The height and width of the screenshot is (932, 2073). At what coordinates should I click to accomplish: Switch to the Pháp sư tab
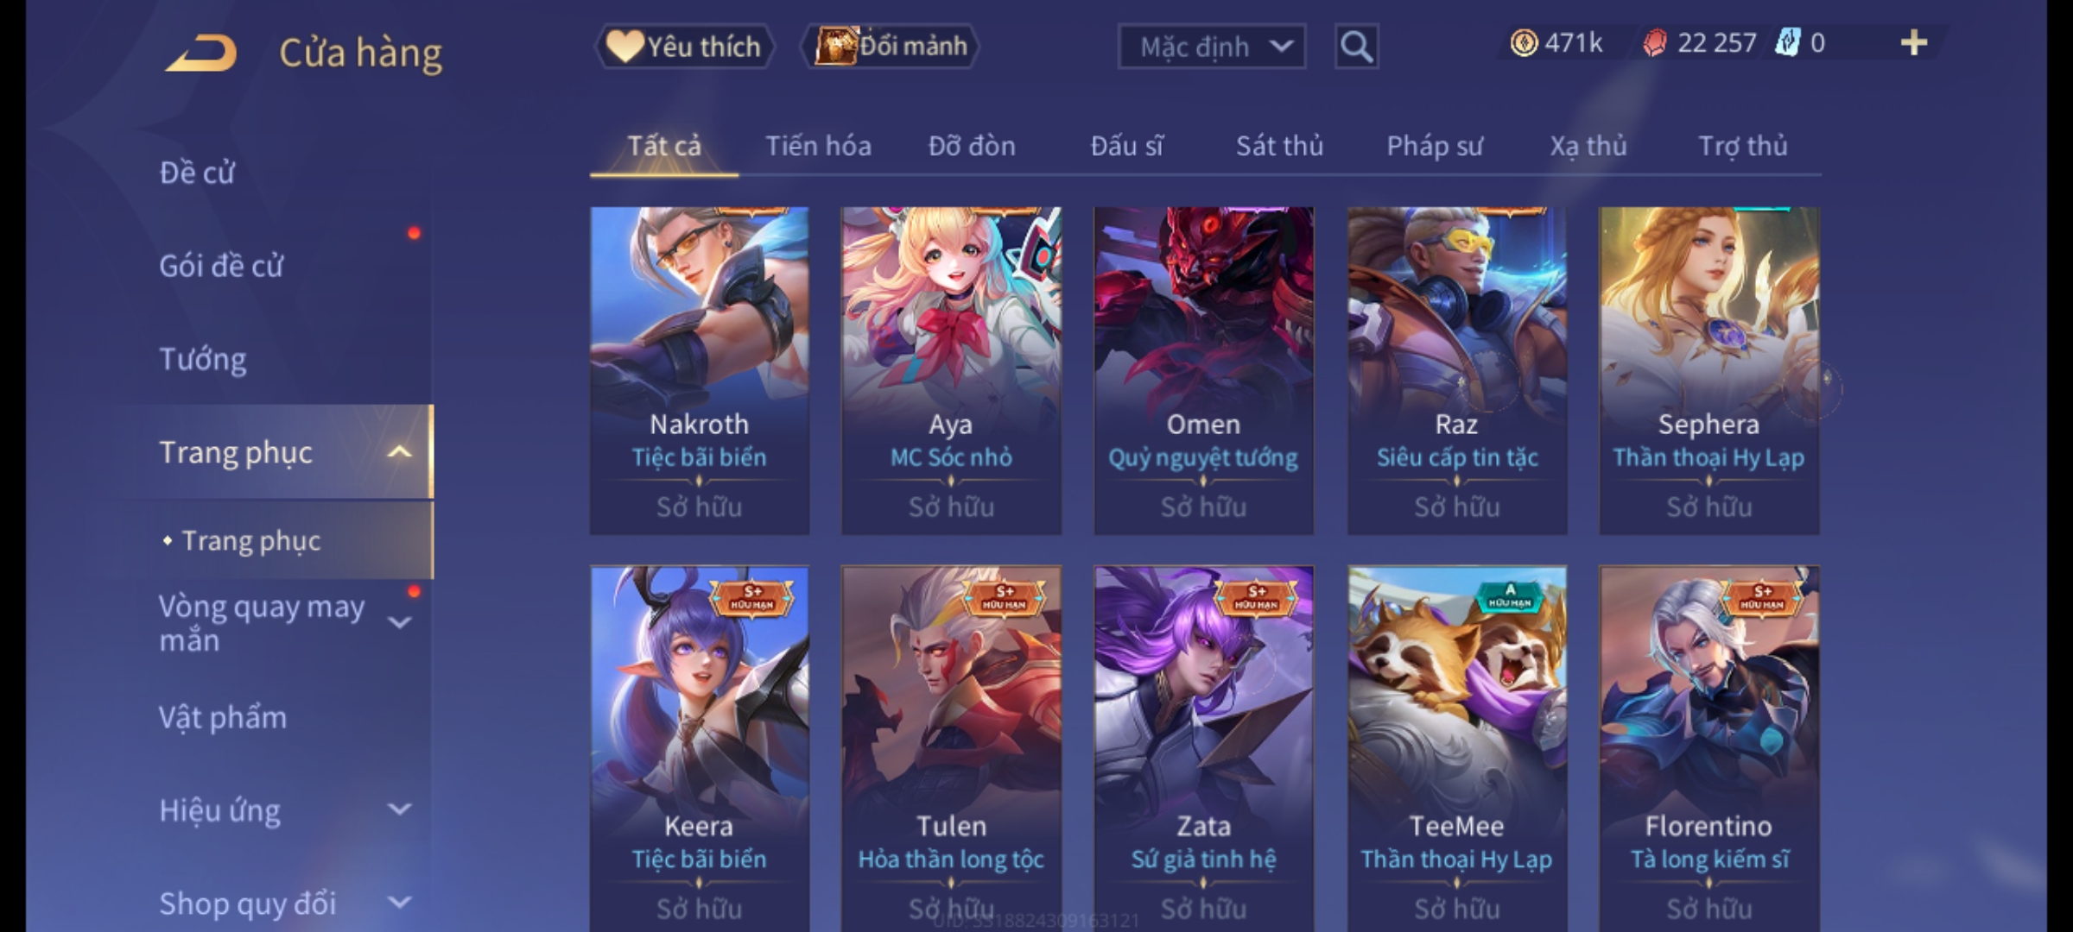coord(1434,147)
